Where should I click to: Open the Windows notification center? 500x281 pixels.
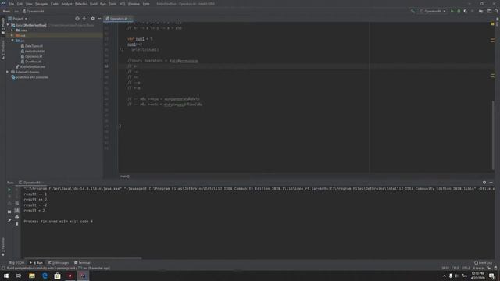pos(491,276)
